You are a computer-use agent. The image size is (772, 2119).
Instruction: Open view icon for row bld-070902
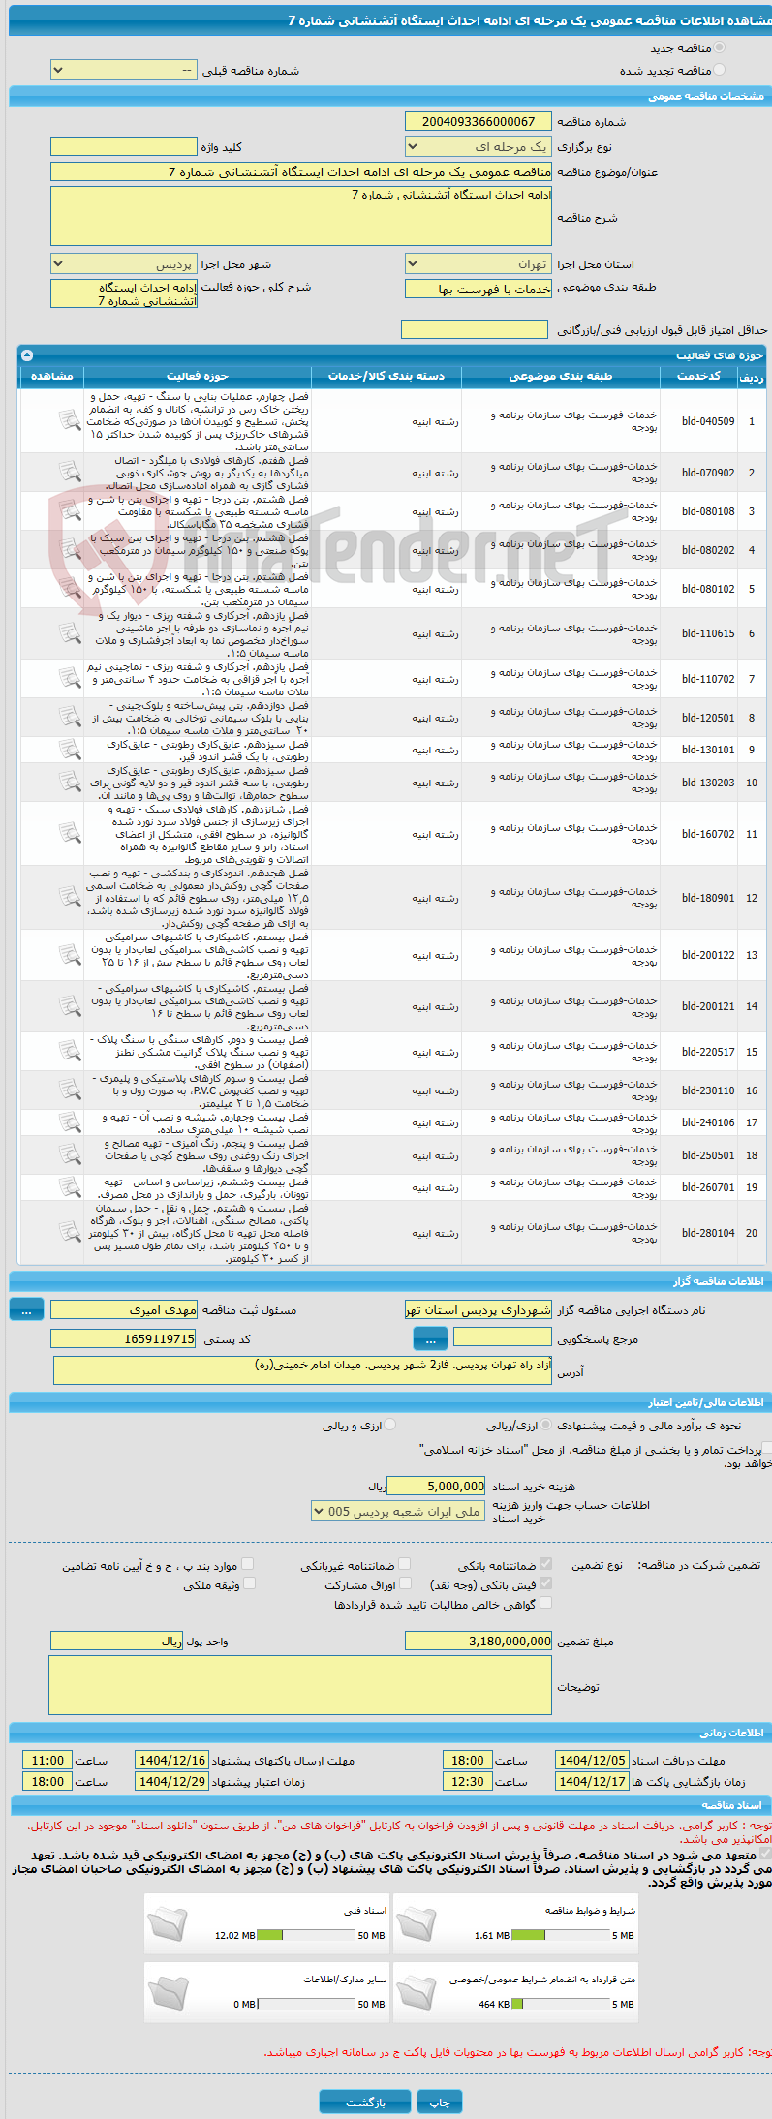tap(70, 472)
